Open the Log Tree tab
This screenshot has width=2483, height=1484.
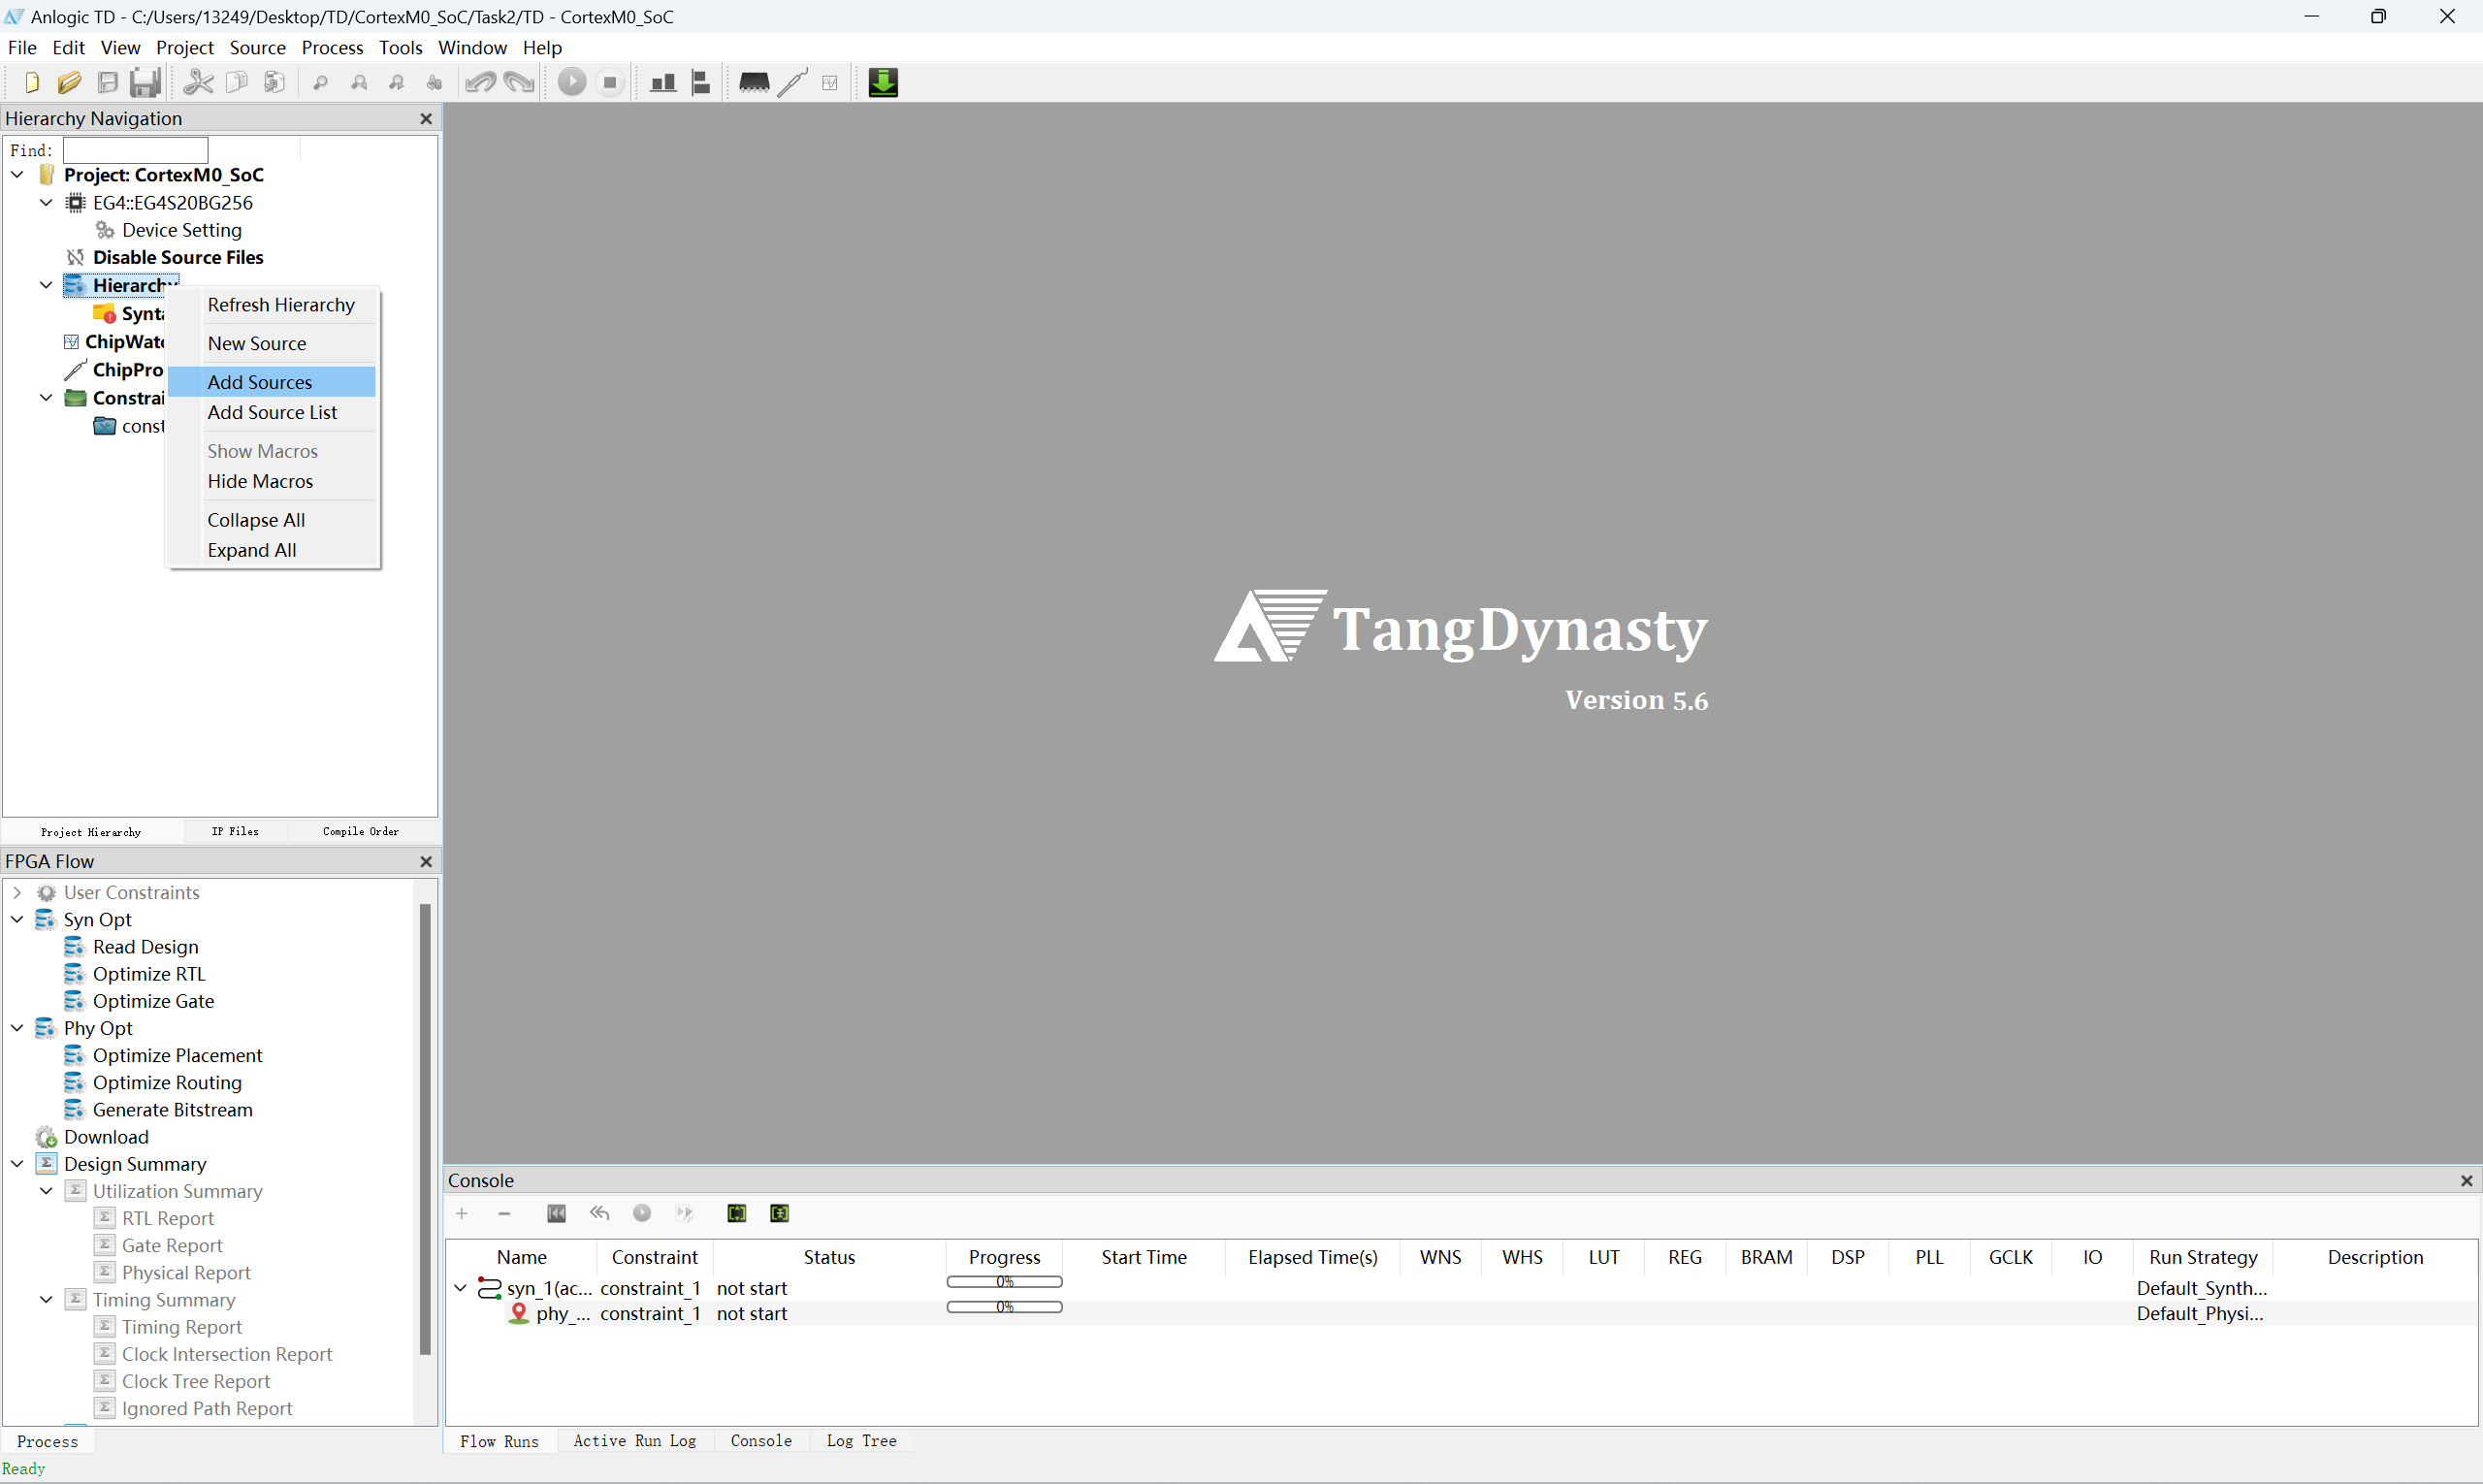tap(861, 1441)
